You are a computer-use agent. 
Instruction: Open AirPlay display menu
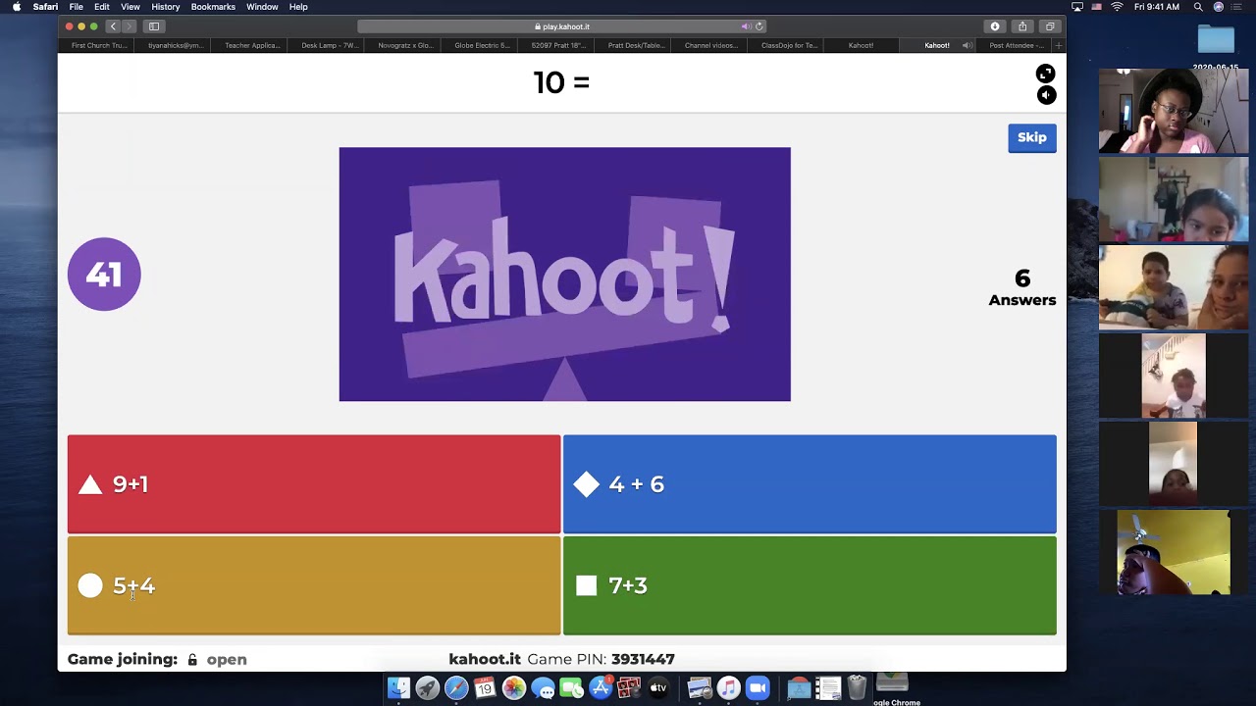tap(1077, 7)
